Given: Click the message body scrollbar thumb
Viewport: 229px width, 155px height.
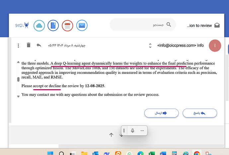Looking at the screenshot, I should click(x=18, y=79).
